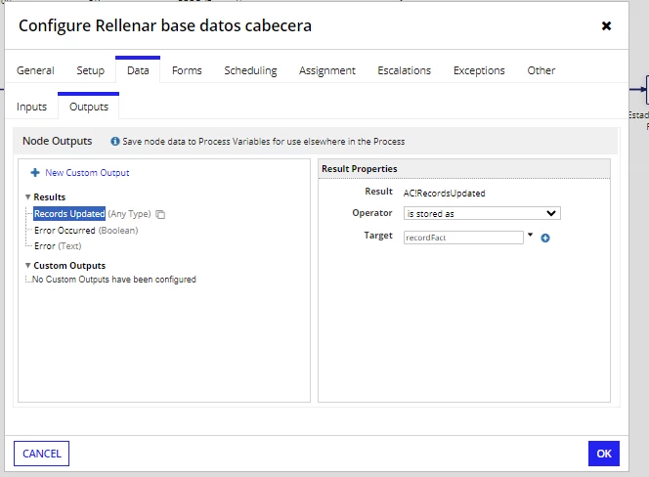Viewport: 649px width, 477px height.
Task: Open the Forms tab
Action: (x=187, y=70)
